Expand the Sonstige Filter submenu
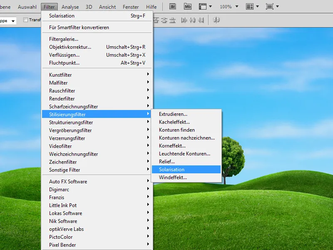333x250 pixels. coord(97,170)
